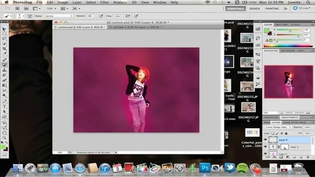Enable pressure for opacity icon
Image resolution: width=315 pixels, height=177 pixels.
point(101,16)
